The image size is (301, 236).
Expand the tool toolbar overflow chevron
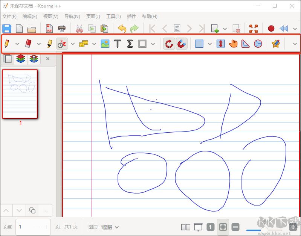click(295, 44)
